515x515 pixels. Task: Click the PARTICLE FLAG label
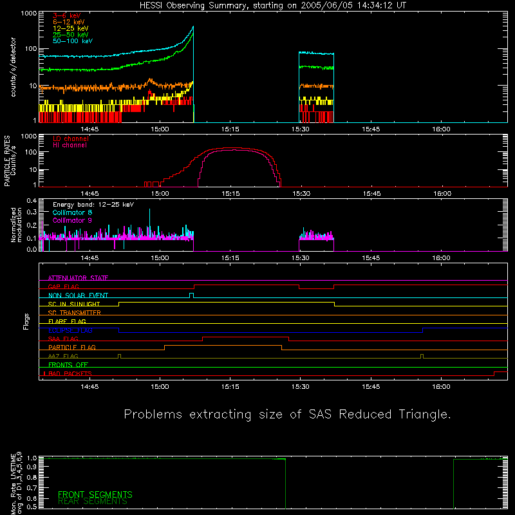click(72, 347)
